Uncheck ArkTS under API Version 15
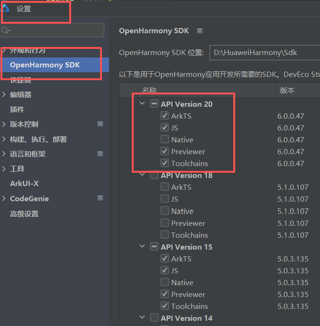Image resolution: width=320 pixels, height=326 pixels. [x=165, y=259]
